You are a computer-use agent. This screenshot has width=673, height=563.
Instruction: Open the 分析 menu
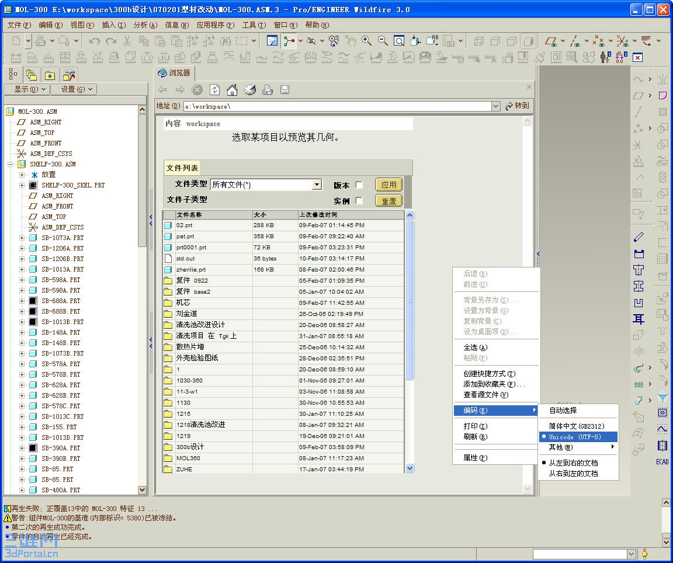coord(145,25)
